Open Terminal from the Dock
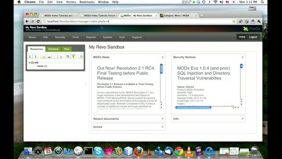The width and height of the screenshot is (282, 159). [89, 151]
